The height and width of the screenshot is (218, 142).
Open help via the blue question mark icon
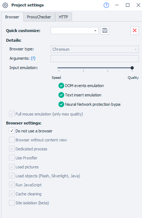click(x=106, y=5)
